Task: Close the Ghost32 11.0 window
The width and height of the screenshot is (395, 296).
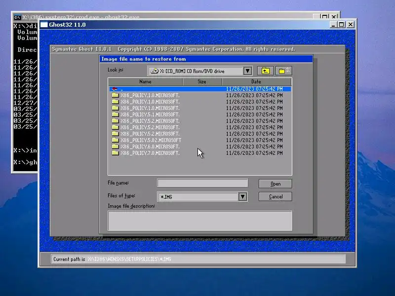Action: click(x=351, y=25)
